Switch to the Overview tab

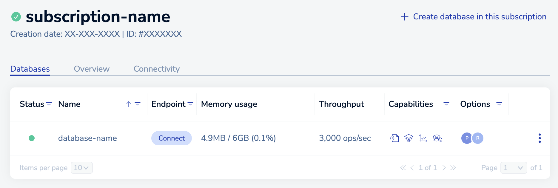click(x=92, y=69)
